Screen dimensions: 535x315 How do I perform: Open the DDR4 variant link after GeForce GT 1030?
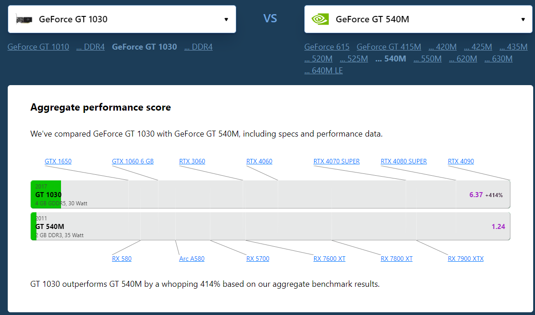coord(198,47)
